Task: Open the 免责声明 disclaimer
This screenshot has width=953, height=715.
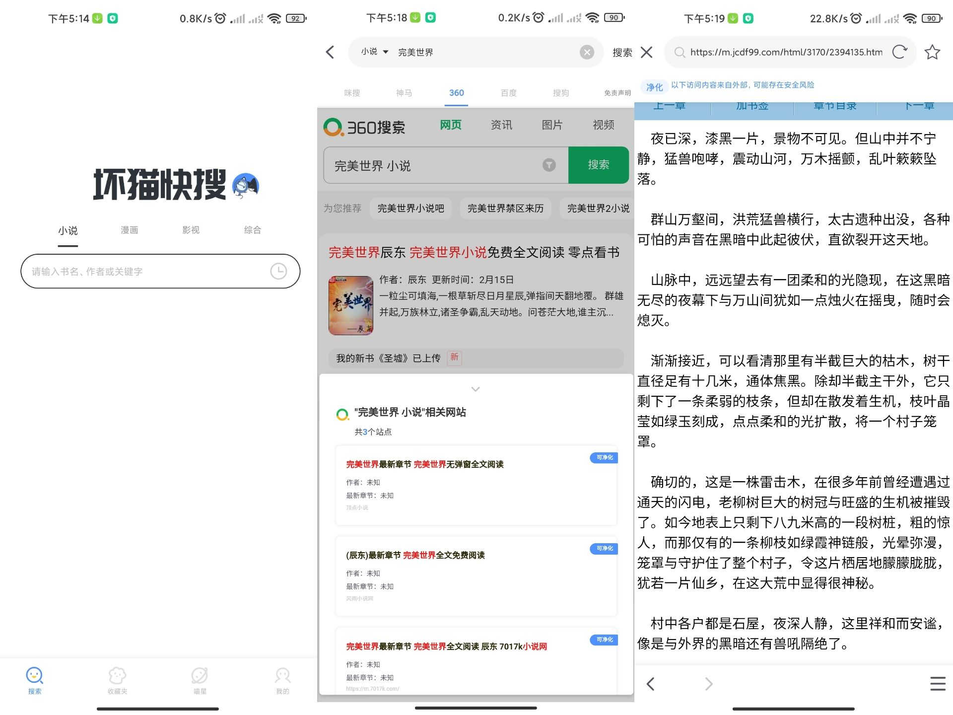Action: tap(617, 93)
